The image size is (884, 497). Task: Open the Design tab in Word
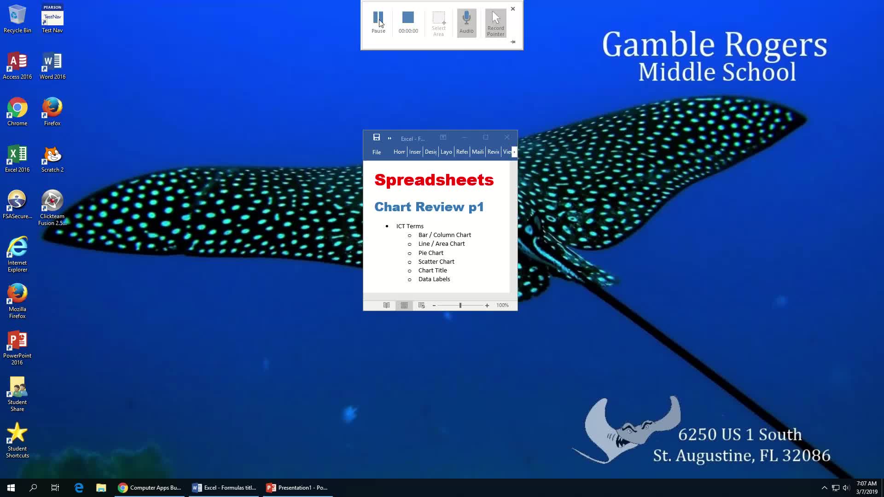(430, 152)
